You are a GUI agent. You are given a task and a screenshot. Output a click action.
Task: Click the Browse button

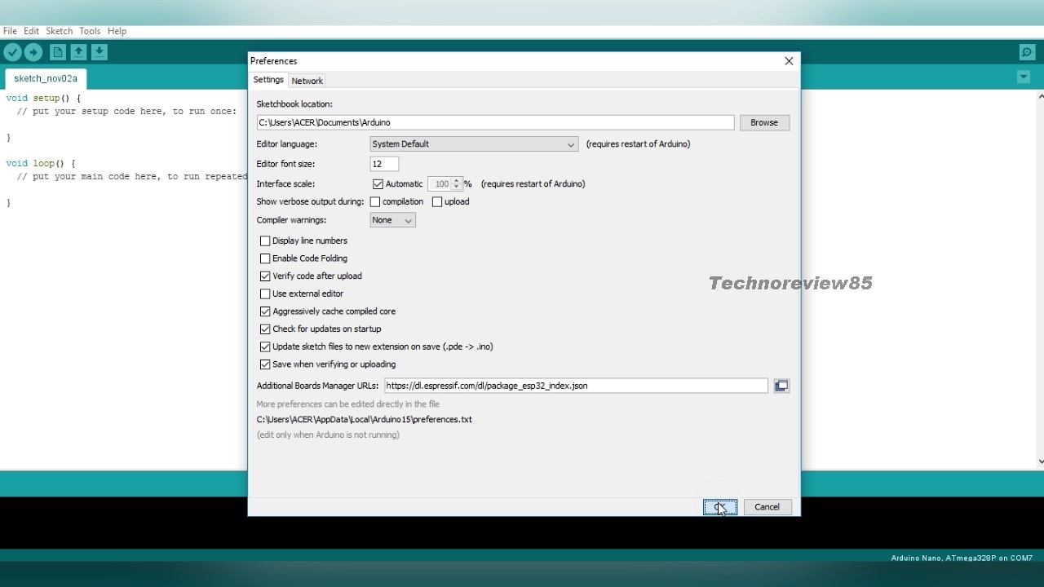pyautogui.click(x=764, y=122)
